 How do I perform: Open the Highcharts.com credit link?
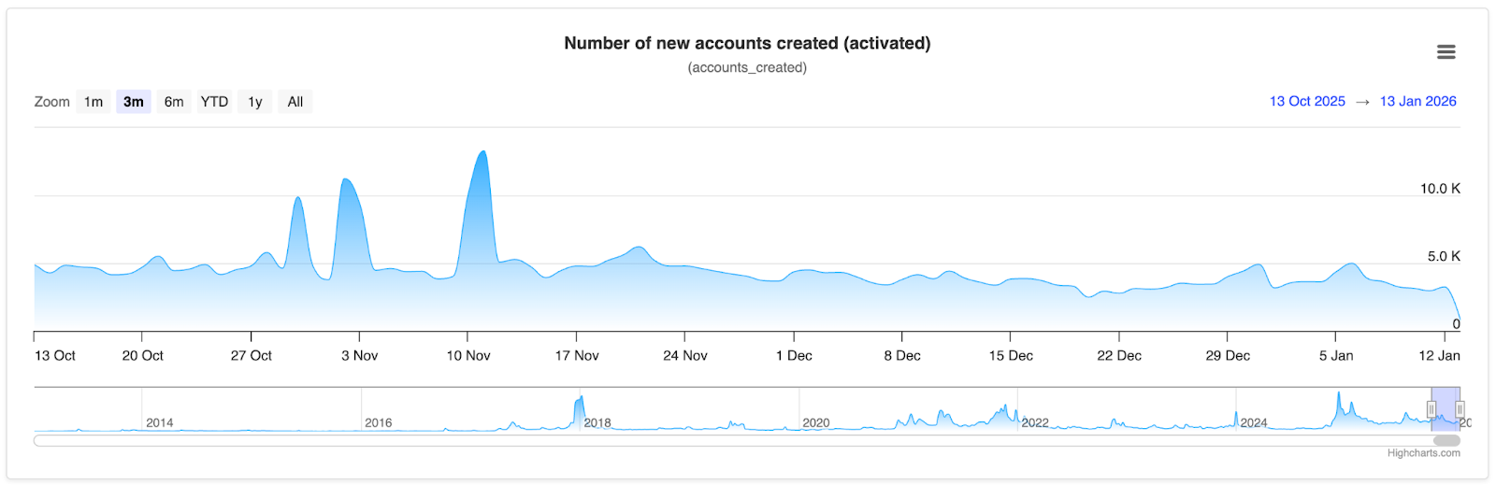(x=1423, y=453)
